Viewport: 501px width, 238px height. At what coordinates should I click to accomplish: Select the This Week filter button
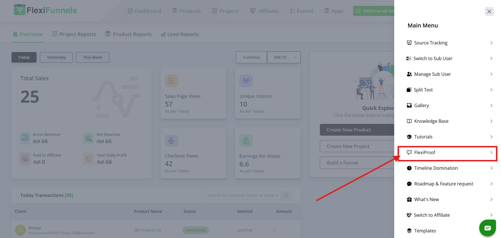tap(93, 57)
